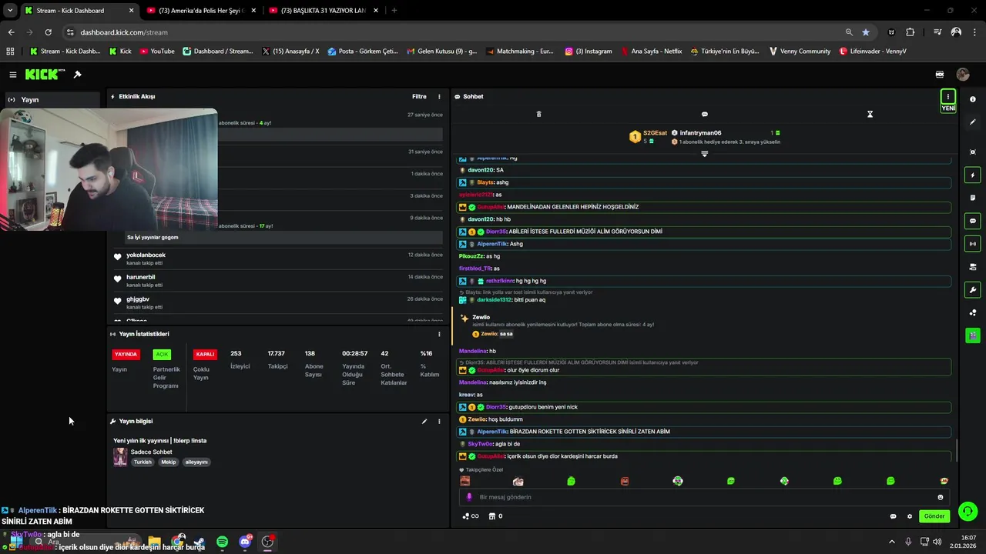
Task: Open the Sohbet chat three-dot options button
Action: [x=948, y=97]
